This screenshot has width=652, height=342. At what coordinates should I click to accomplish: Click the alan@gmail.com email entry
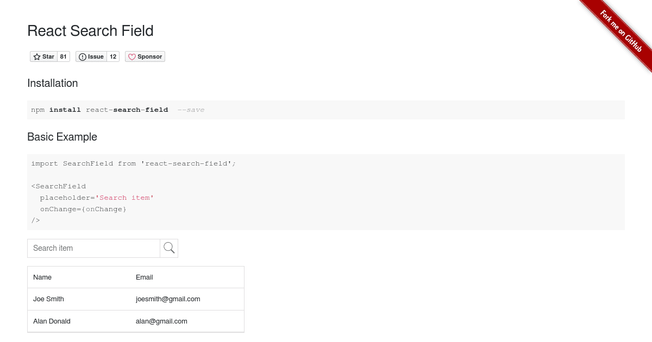(161, 321)
